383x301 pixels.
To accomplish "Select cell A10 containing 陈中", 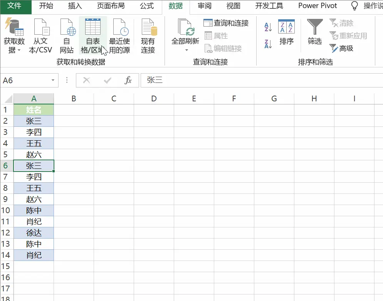I will [x=34, y=210].
